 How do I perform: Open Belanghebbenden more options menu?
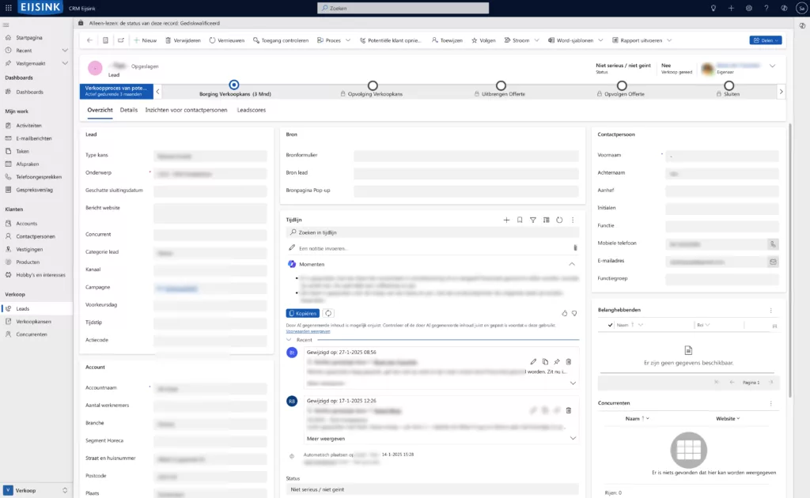(x=770, y=310)
